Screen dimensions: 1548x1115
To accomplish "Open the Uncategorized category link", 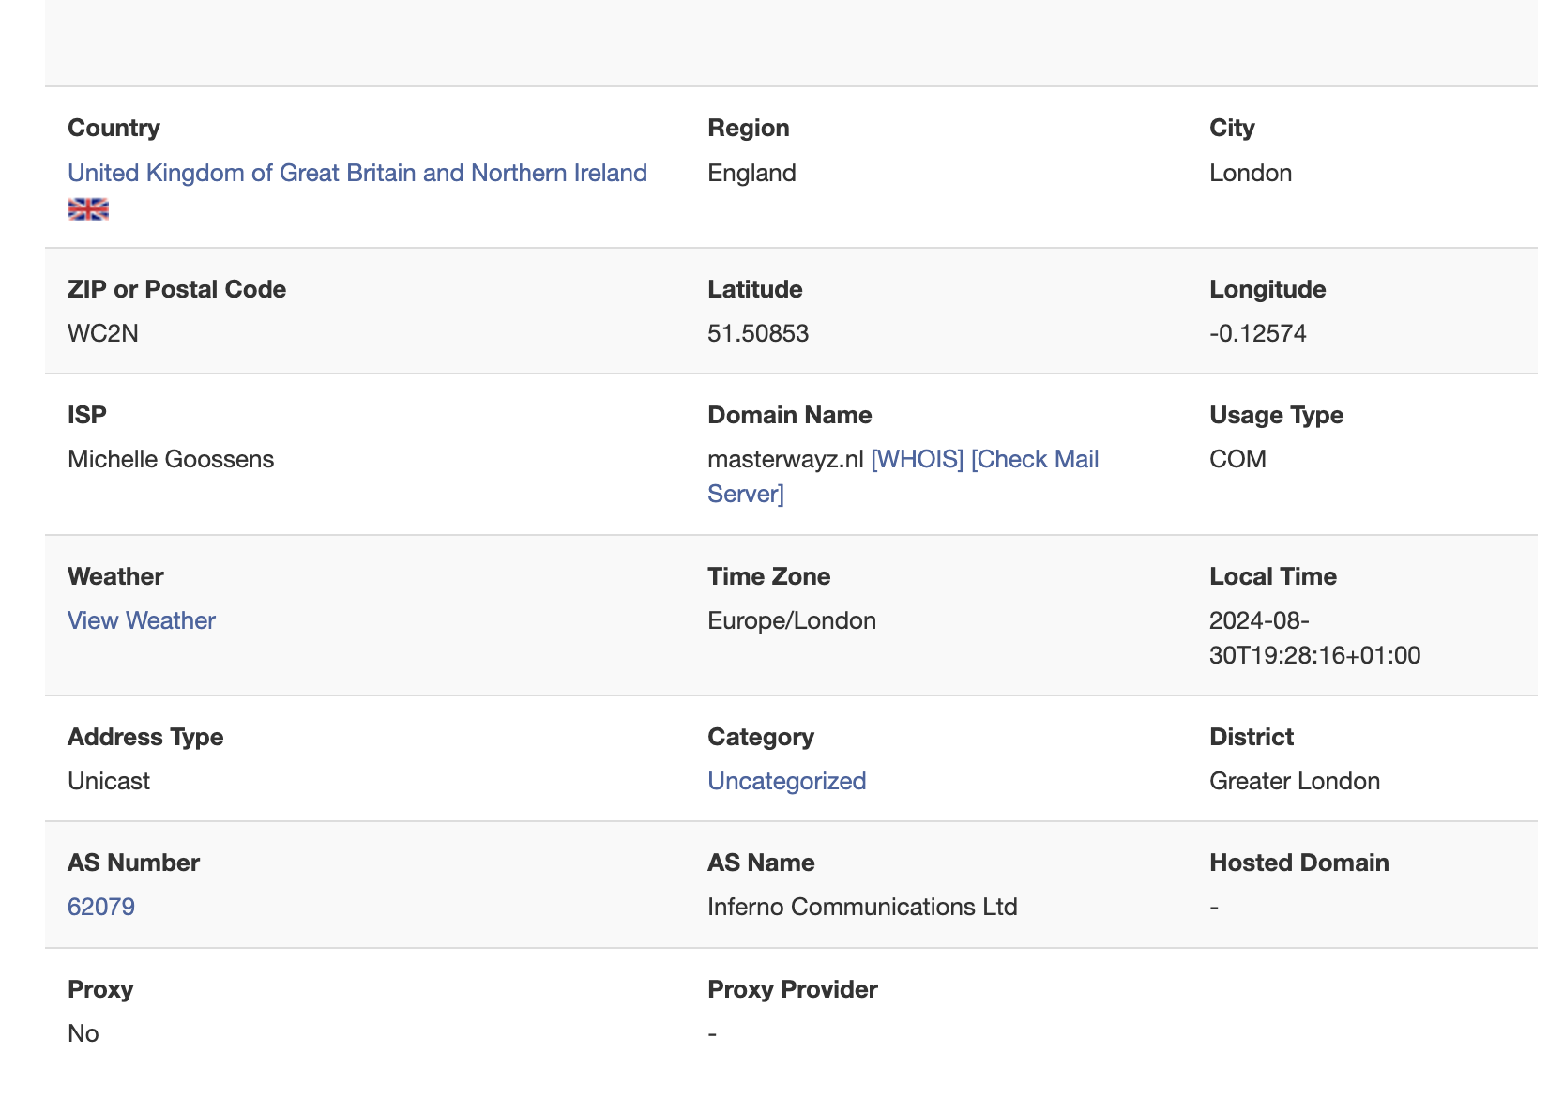I will tap(787, 781).
